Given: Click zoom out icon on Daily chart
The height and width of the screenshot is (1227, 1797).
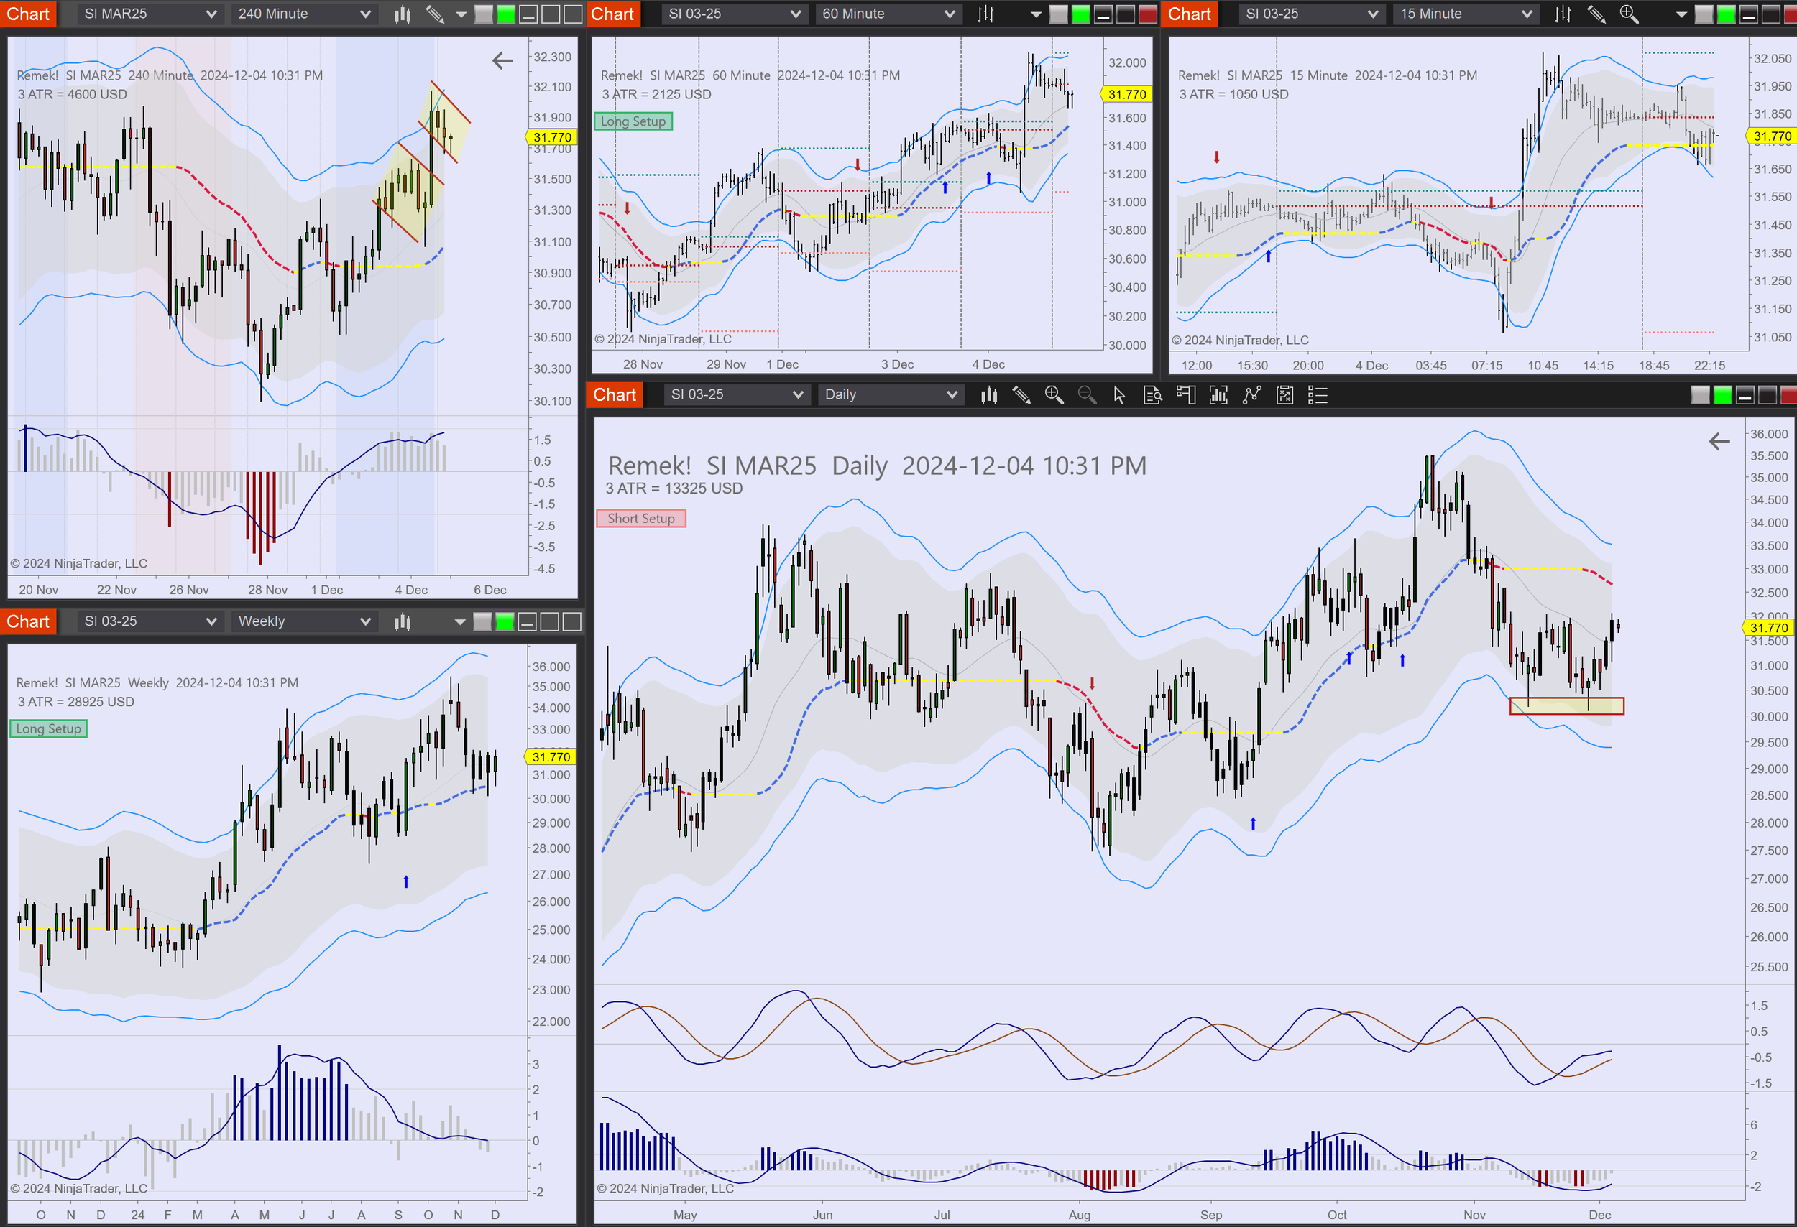Looking at the screenshot, I should click(x=1086, y=395).
